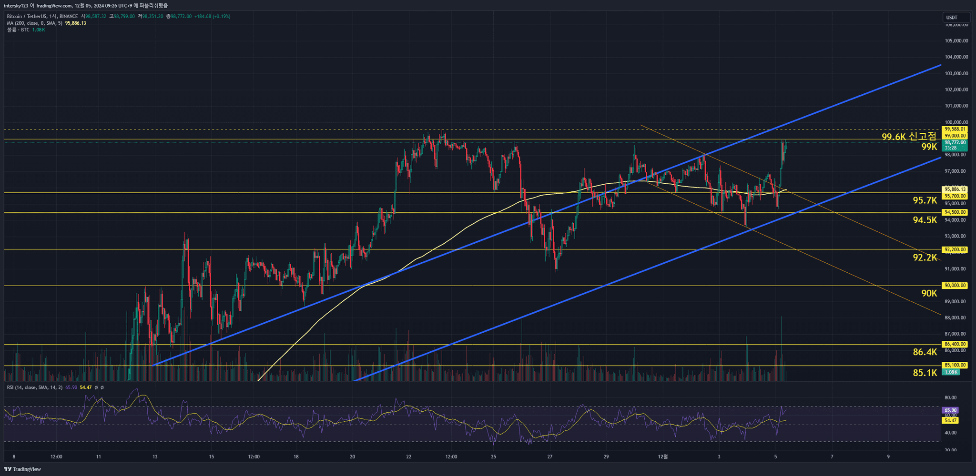Select the 95,700.00 yellow price label

point(955,196)
